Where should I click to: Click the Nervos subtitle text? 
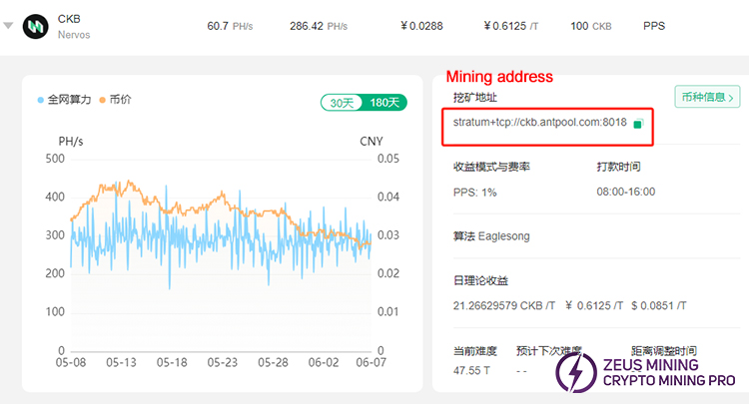74,35
